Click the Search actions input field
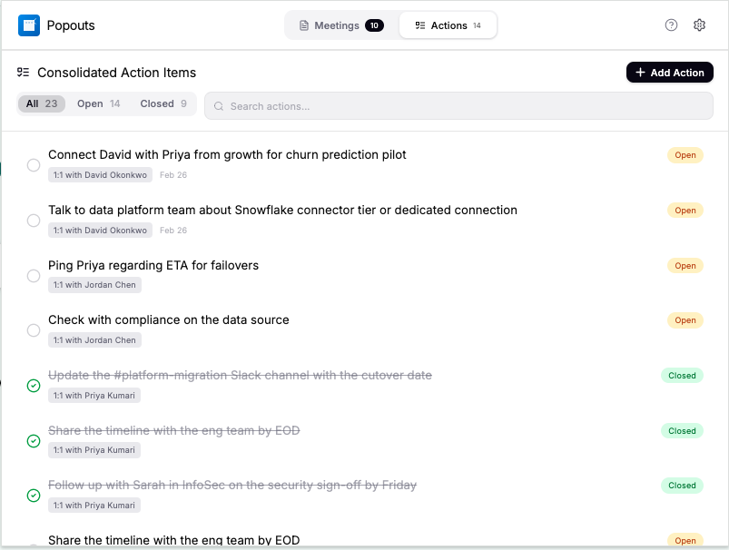Screen dimensions: 729x550 coord(363,106)
